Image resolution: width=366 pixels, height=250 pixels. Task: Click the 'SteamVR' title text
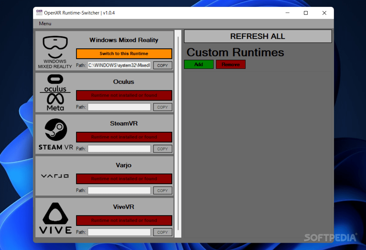[124, 124]
